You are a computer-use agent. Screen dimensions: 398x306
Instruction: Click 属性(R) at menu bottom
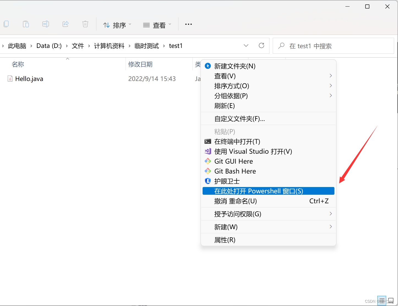(225, 240)
